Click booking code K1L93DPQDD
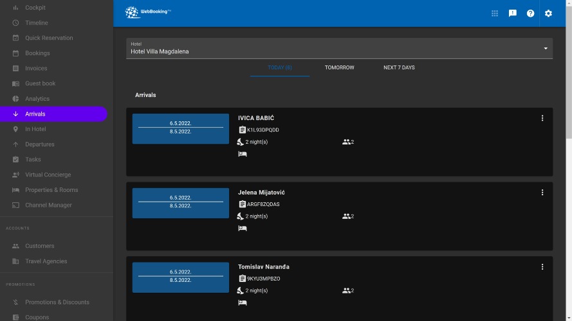 pyautogui.click(x=263, y=130)
